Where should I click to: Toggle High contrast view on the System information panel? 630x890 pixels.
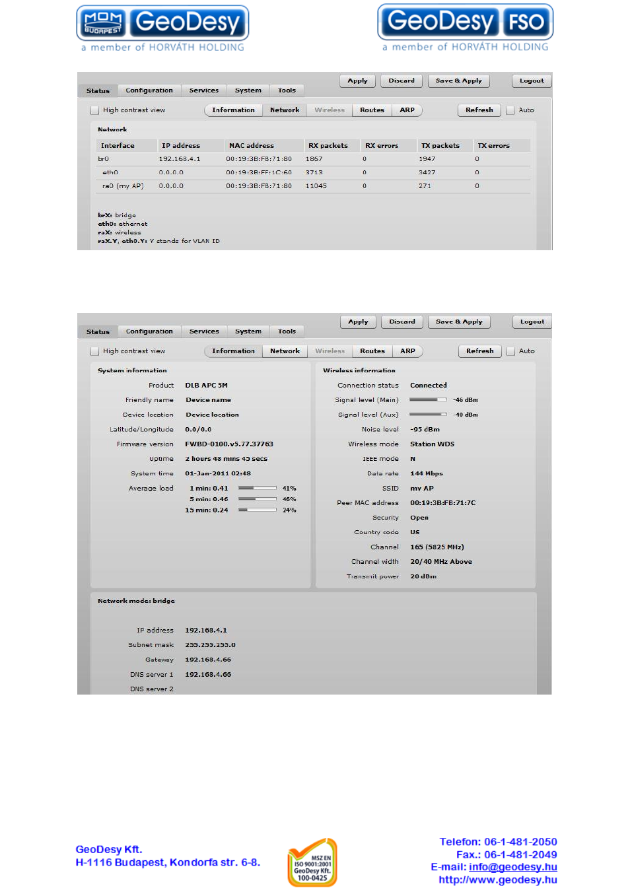[x=94, y=351]
